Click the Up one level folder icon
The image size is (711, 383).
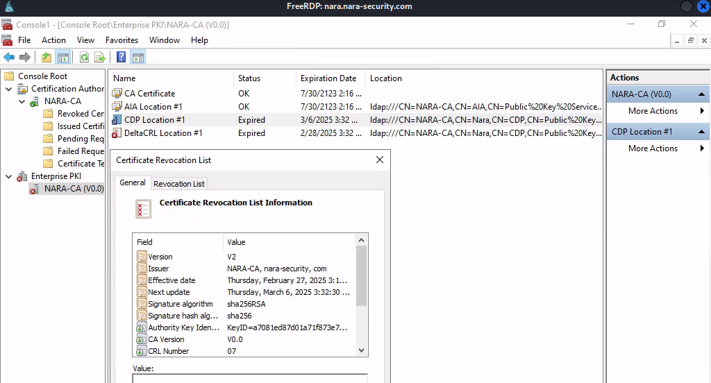pyautogui.click(x=46, y=57)
